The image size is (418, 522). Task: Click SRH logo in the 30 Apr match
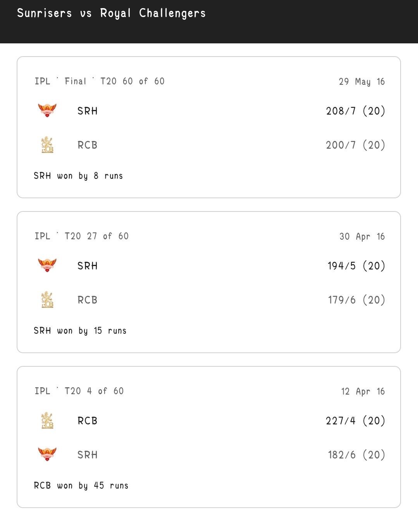coord(47,265)
